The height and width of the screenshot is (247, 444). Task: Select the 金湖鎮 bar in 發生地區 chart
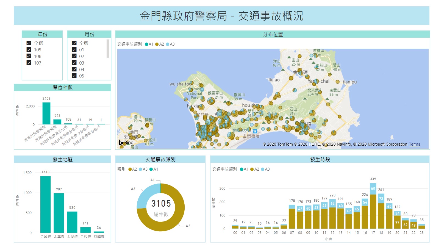72,222
